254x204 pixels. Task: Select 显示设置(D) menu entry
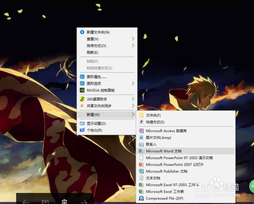(107, 123)
